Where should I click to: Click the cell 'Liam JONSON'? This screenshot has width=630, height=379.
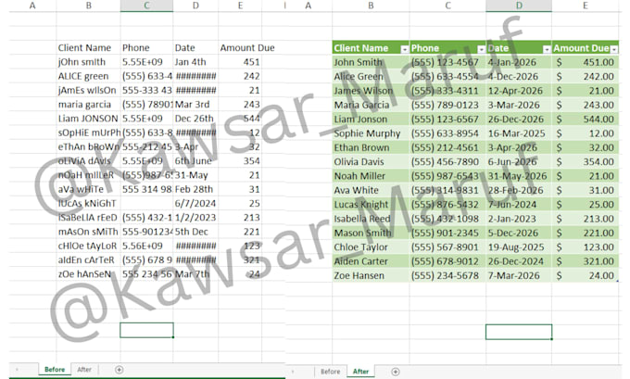(x=88, y=119)
